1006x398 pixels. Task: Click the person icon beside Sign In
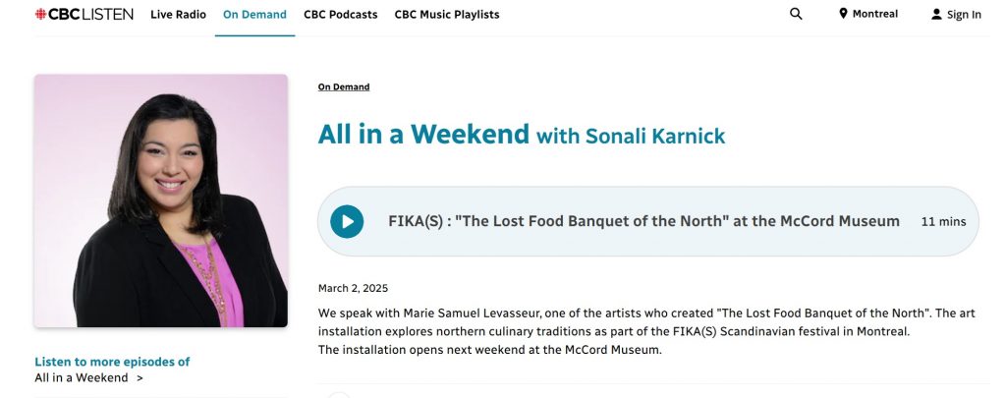(936, 15)
